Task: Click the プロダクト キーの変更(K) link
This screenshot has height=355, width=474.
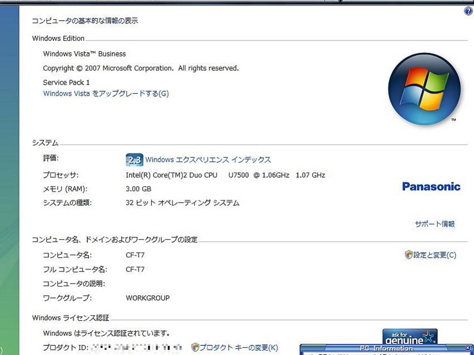Action: click(x=235, y=348)
